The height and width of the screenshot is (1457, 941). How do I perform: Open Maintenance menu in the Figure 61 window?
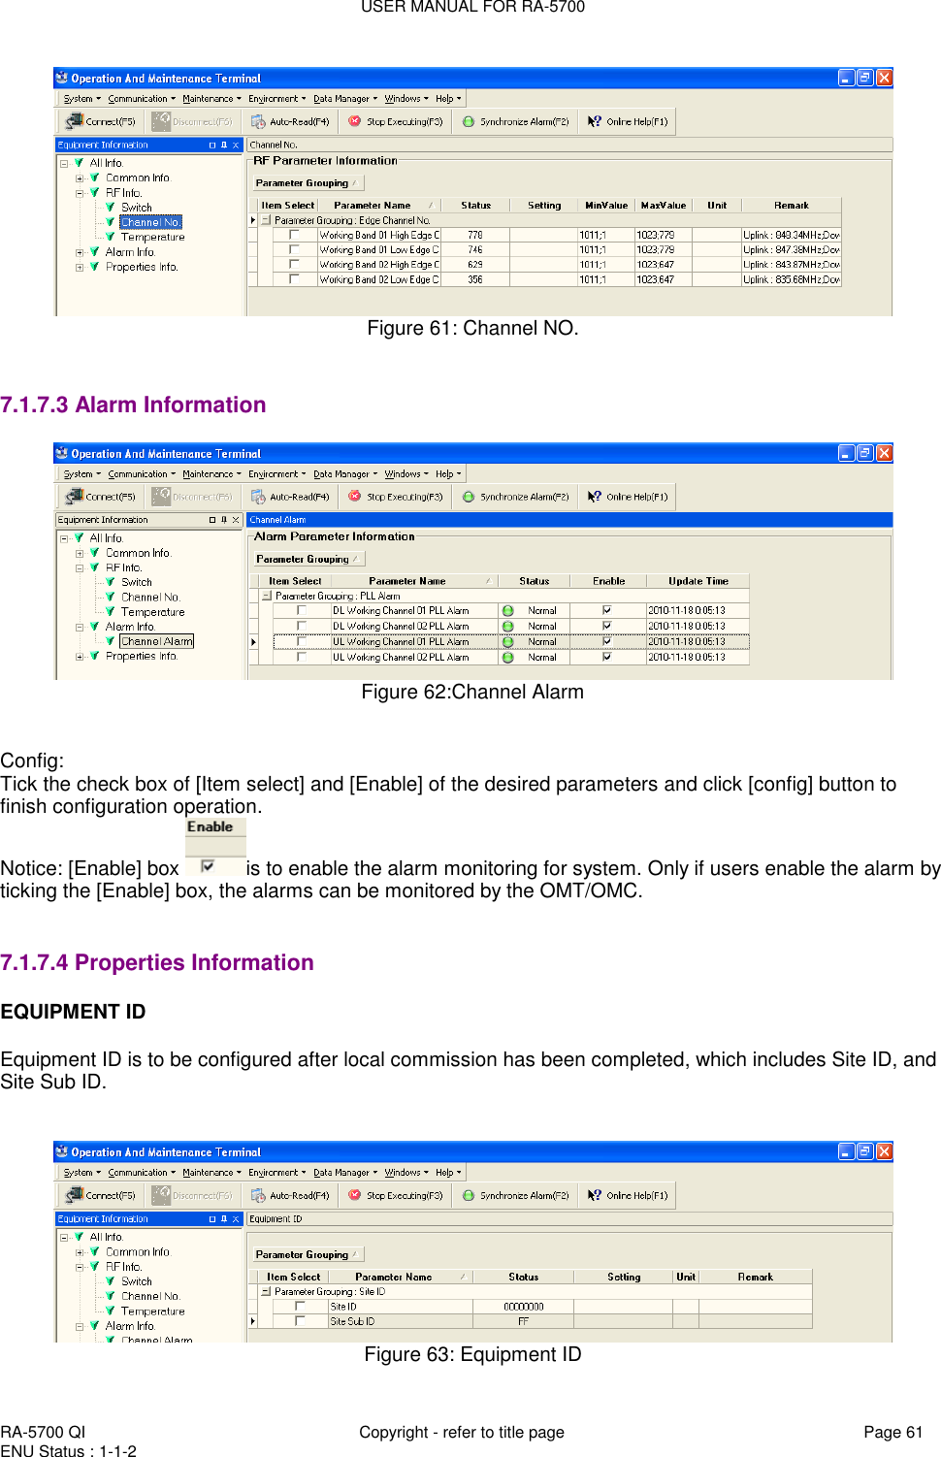(211, 99)
